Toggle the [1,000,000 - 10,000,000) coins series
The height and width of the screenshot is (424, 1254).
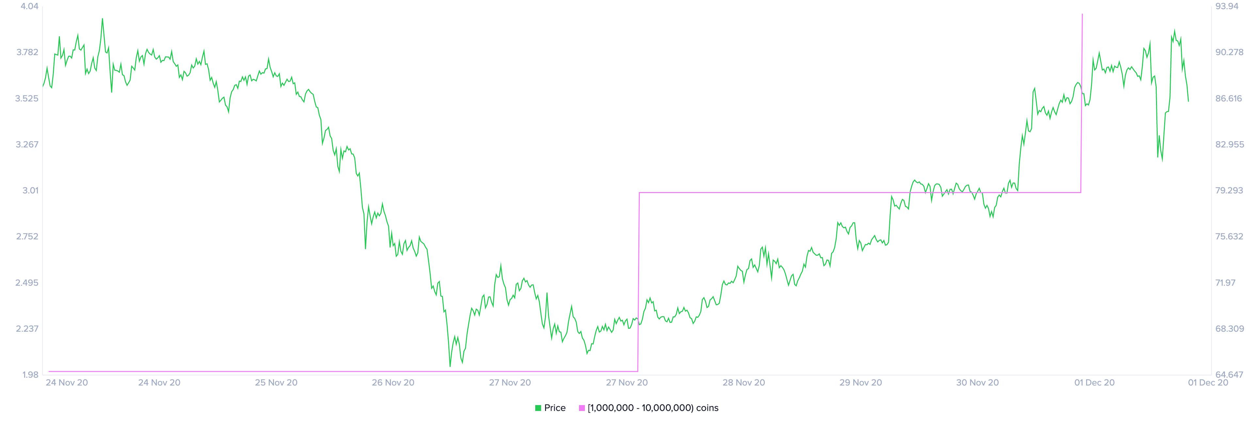click(649, 408)
